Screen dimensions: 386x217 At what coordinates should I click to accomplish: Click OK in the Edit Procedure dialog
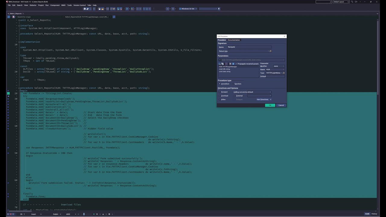pos(270,105)
